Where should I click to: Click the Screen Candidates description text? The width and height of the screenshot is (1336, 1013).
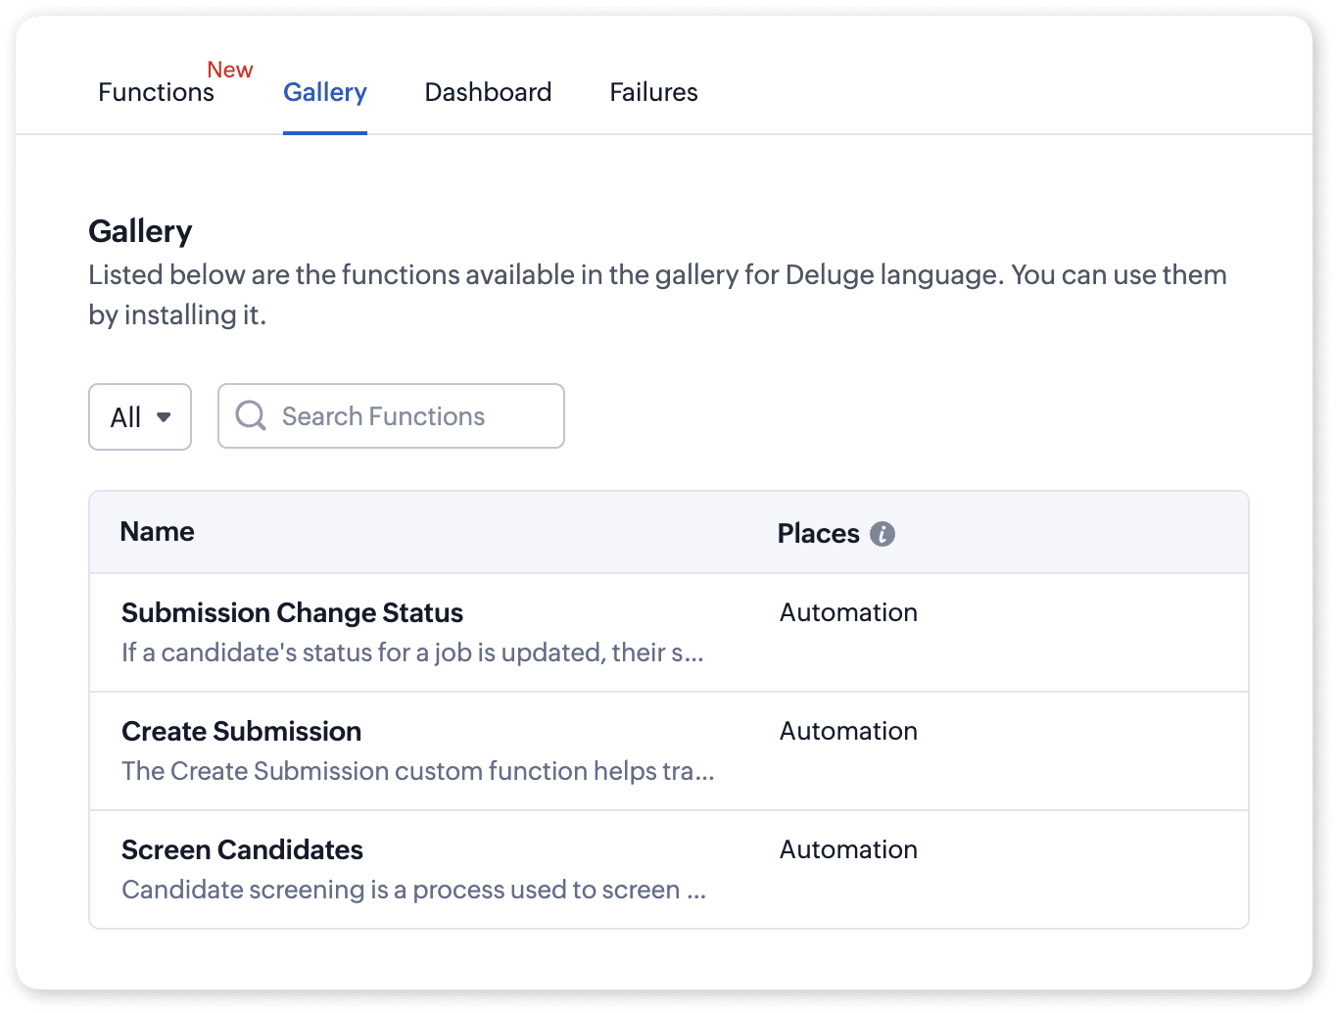coord(413,890)
